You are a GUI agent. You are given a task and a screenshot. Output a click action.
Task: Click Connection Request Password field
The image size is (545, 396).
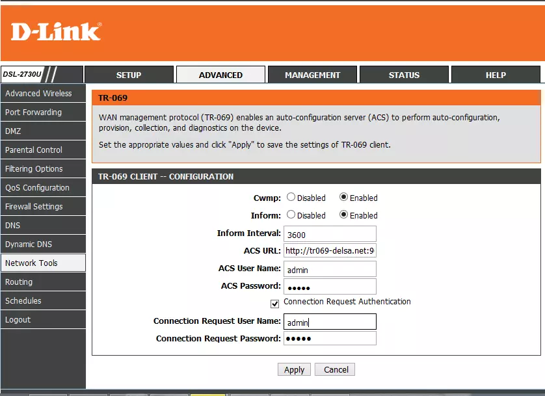330,338
